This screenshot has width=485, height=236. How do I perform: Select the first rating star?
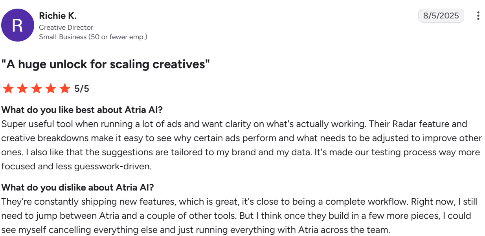(x=8, y=89)
